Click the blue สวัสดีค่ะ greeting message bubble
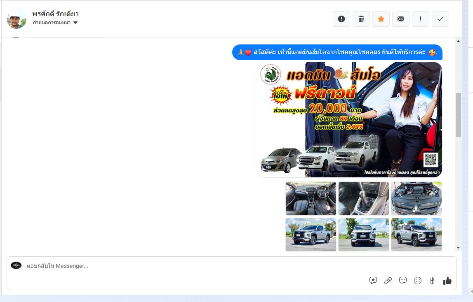Image resolution: width=473 pixels, height=302 pixels. point(337,52)
